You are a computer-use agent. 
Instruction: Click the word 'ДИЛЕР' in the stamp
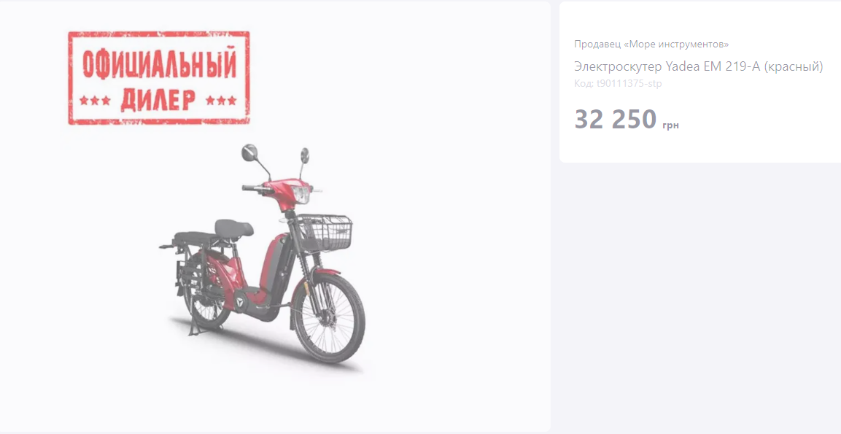pyautogui.click(x=158, y=100)
